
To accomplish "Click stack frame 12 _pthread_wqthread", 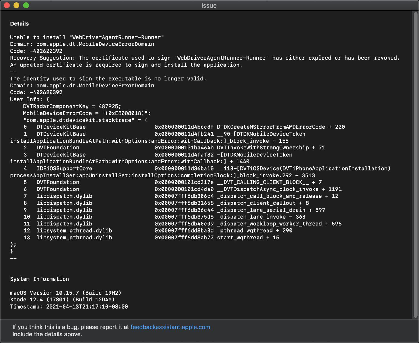I will click(158, 231).
